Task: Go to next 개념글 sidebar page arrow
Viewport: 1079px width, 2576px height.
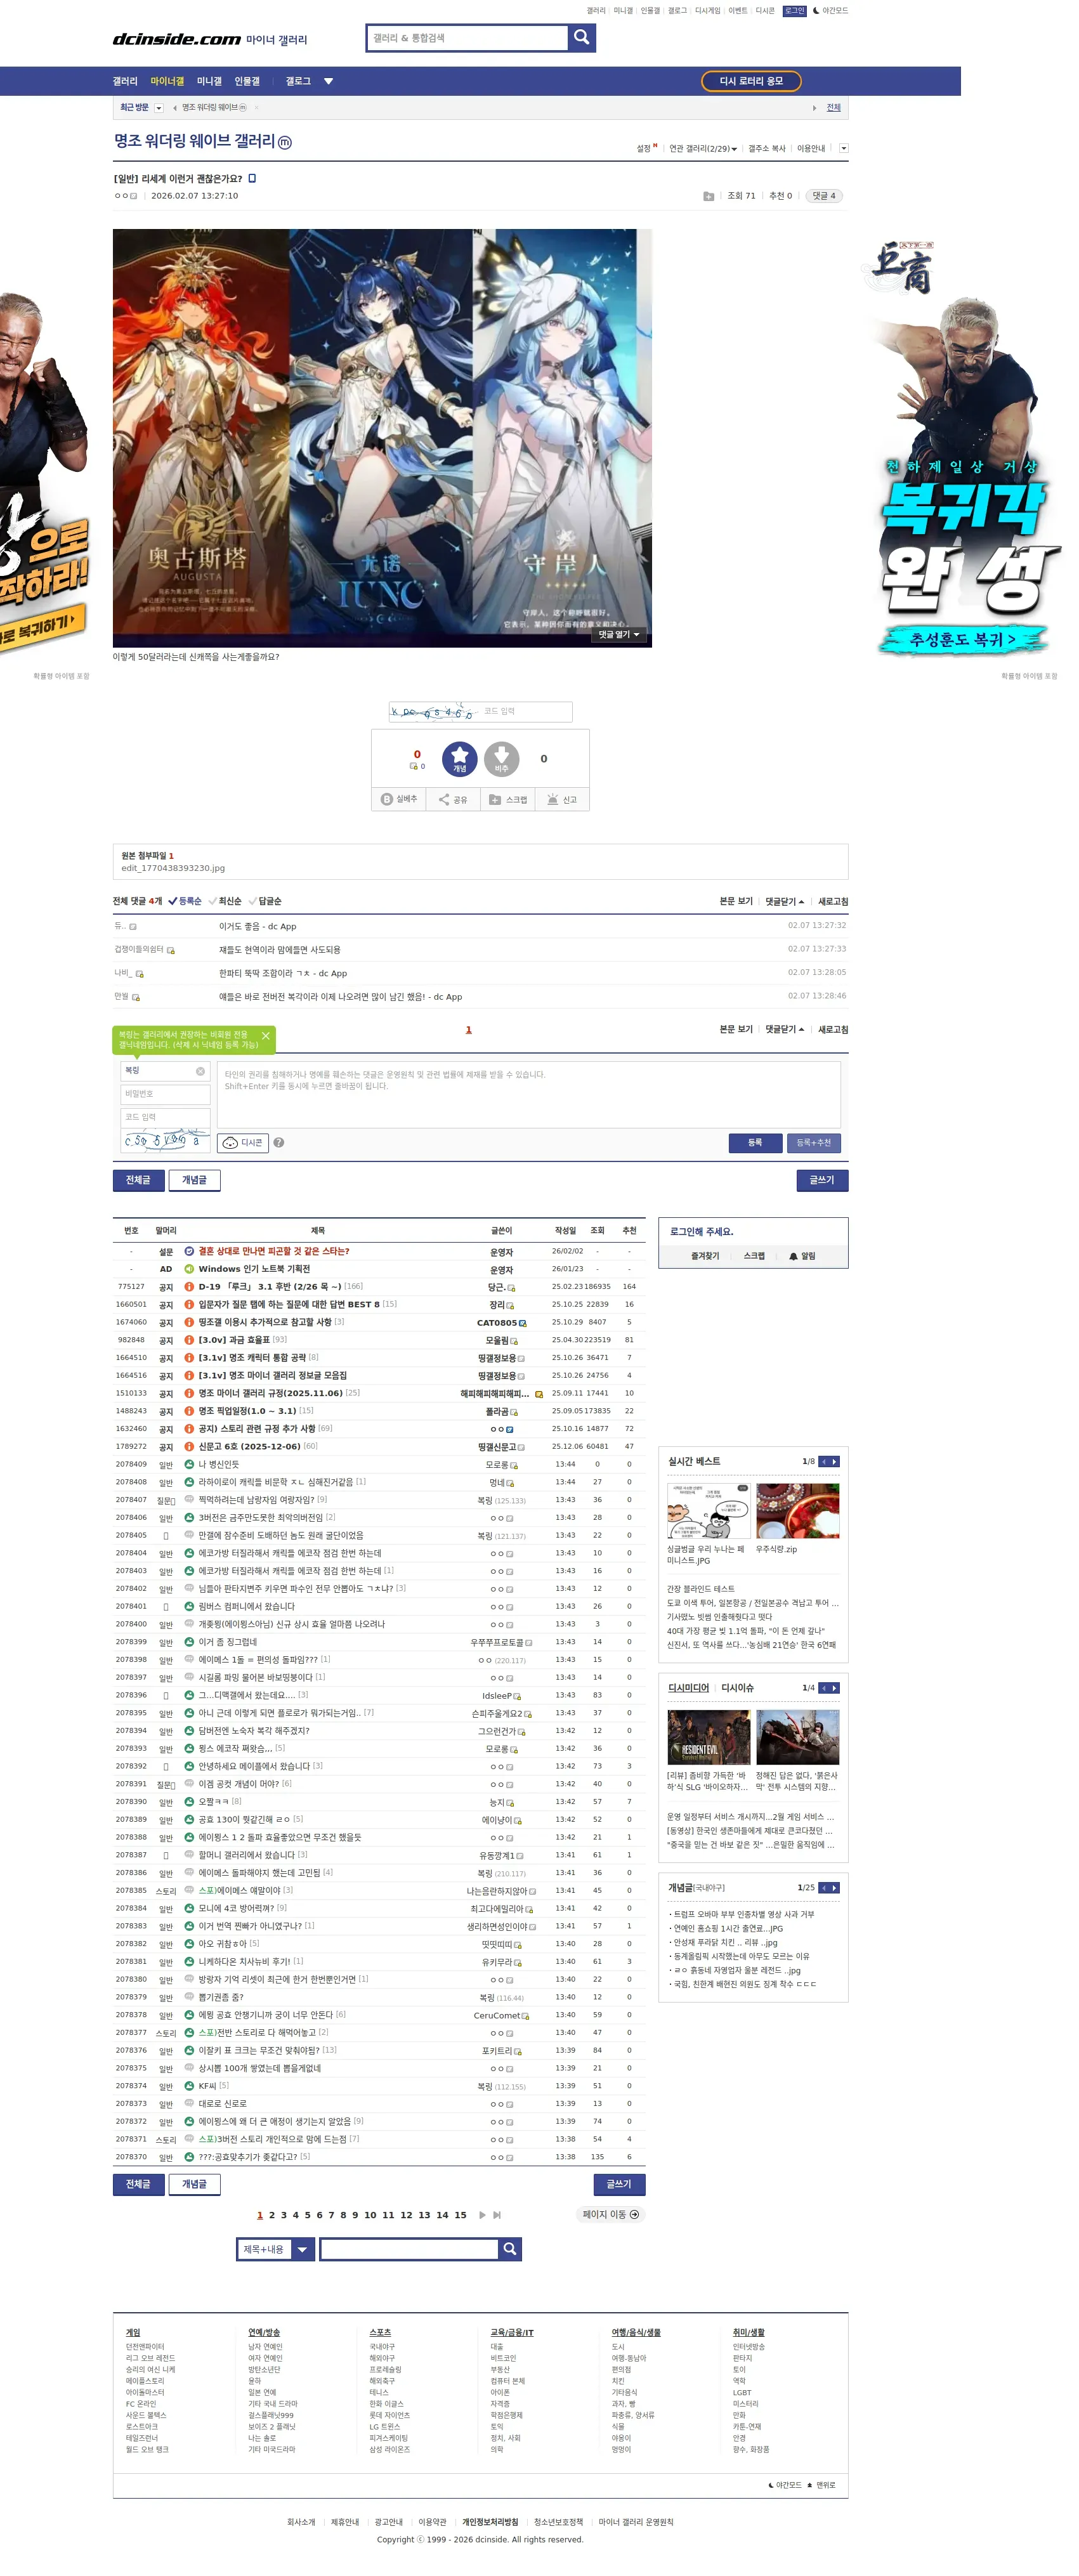Action: click(x=835, y=1888)
